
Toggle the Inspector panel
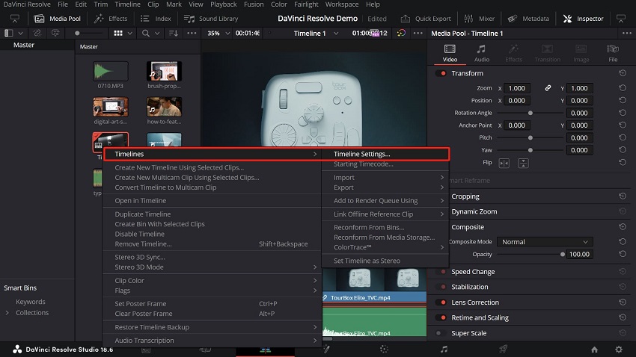click(x=584, y=19)
